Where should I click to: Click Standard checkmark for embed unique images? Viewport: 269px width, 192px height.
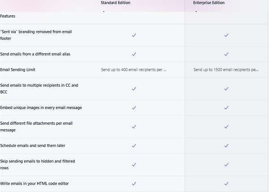pyautogui.click(x=134, y=108)
